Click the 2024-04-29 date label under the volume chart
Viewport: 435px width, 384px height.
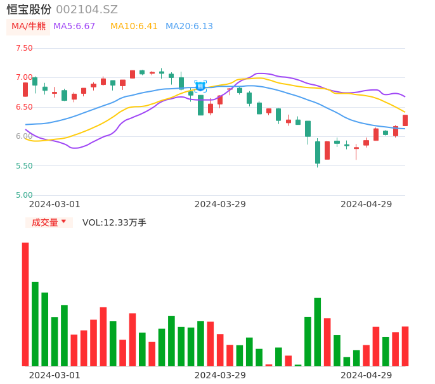(367, 375)
